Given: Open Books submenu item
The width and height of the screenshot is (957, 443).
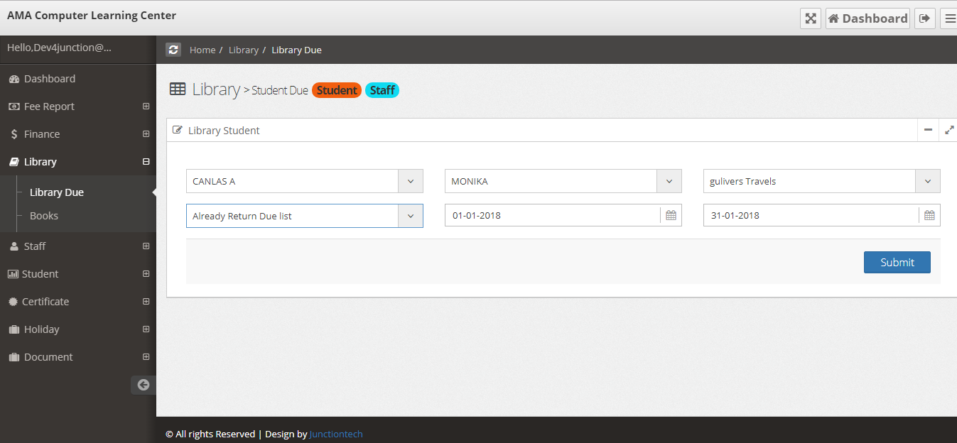Looking at the screenshot, I should click(x=44, y=216).
